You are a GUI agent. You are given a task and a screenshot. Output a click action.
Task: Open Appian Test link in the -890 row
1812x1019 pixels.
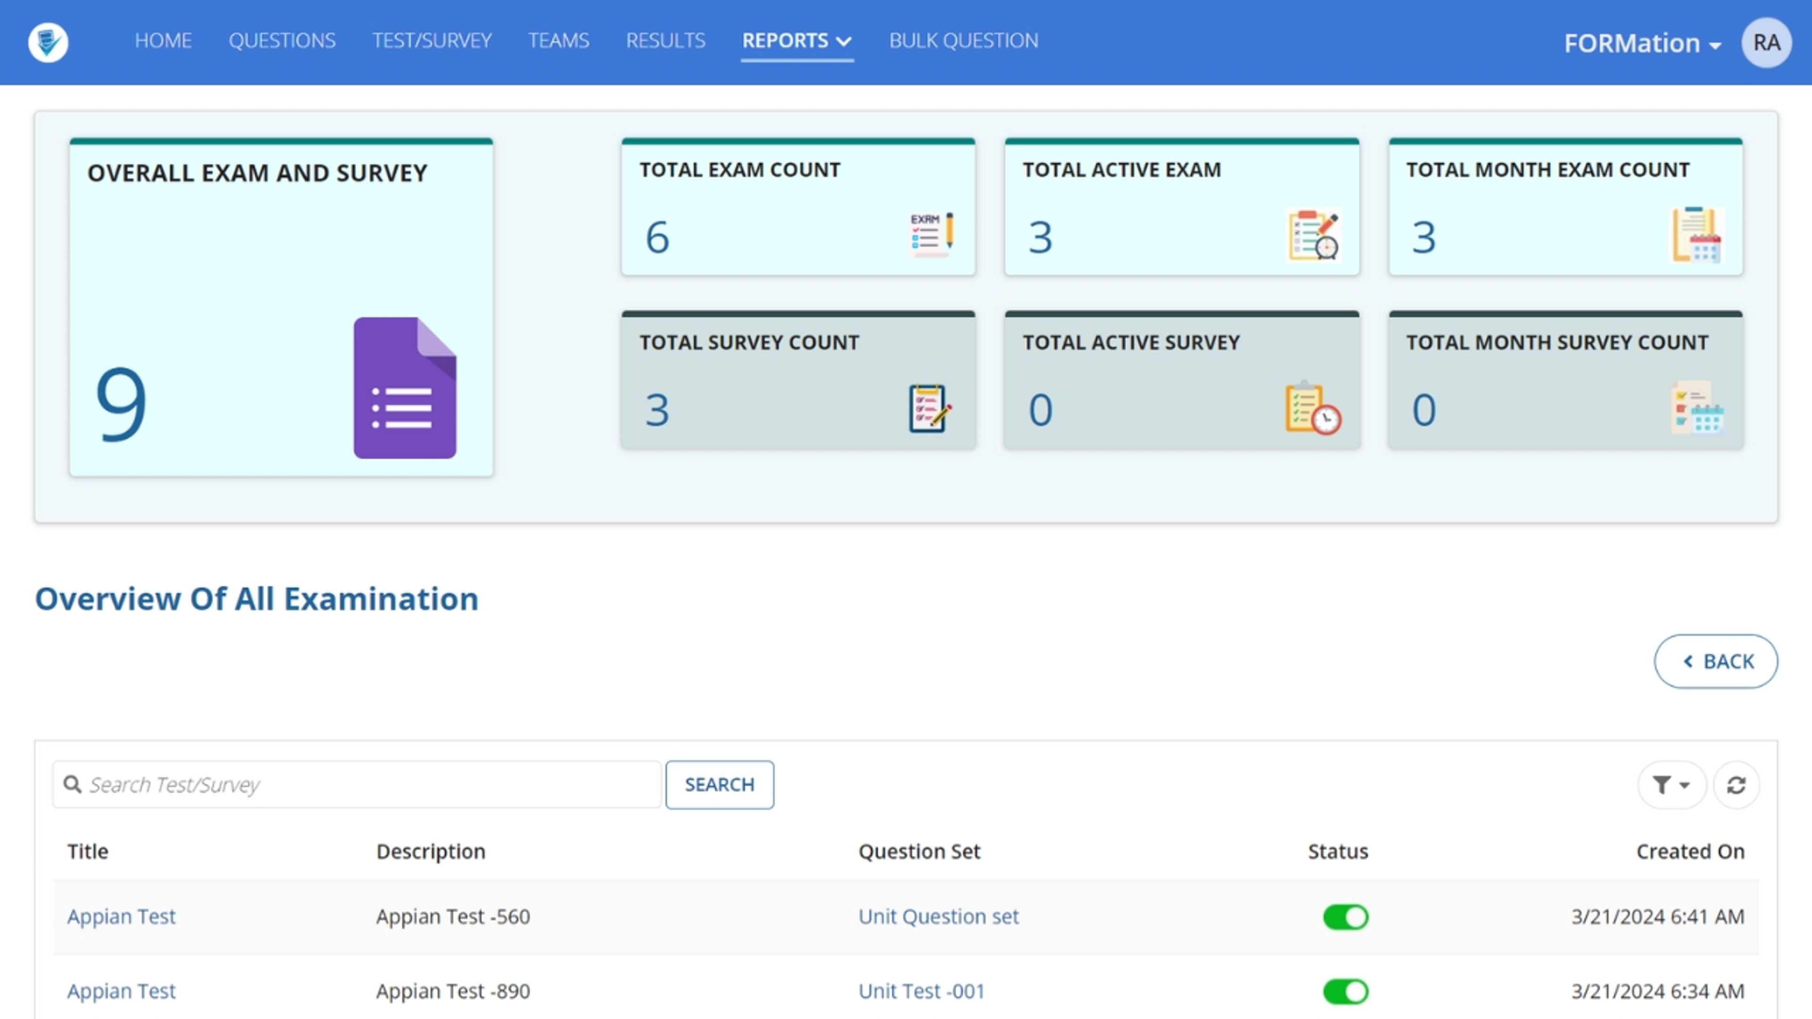tap(121, 992)
